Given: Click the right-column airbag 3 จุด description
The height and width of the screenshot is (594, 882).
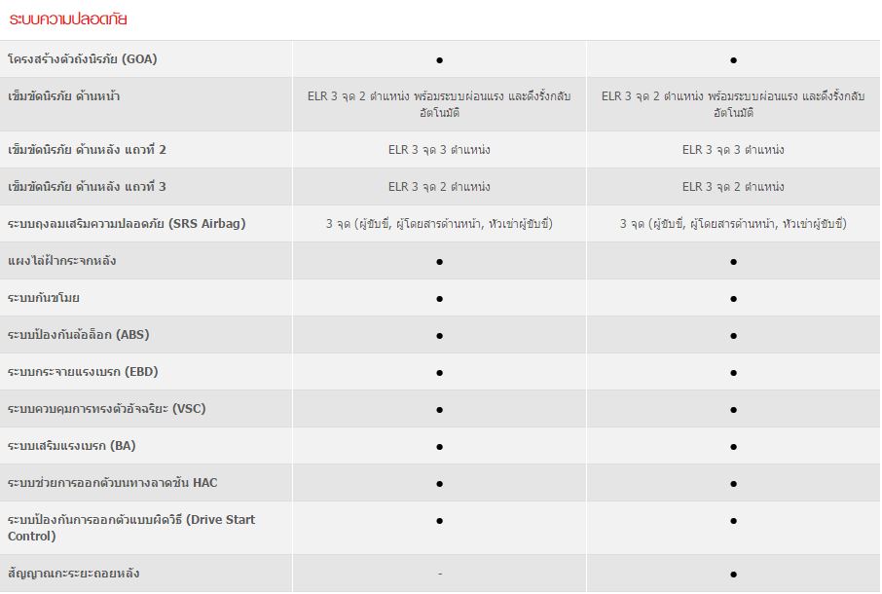Looking at the screenshot, I should tap(733, 224).
